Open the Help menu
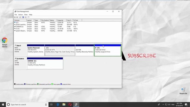Viewport: 190px width, 107px height. [31, 15]
